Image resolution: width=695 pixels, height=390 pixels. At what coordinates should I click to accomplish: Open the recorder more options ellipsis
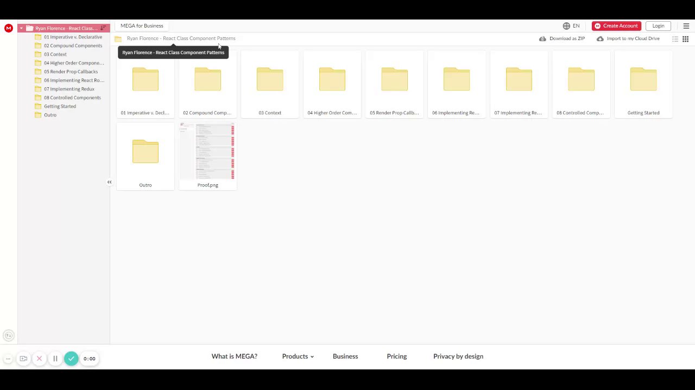pos(8,359)
